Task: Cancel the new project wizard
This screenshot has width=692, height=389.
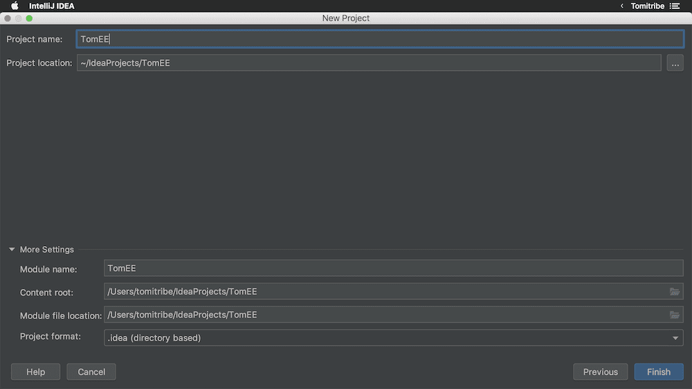Action: tap(91, 372)
